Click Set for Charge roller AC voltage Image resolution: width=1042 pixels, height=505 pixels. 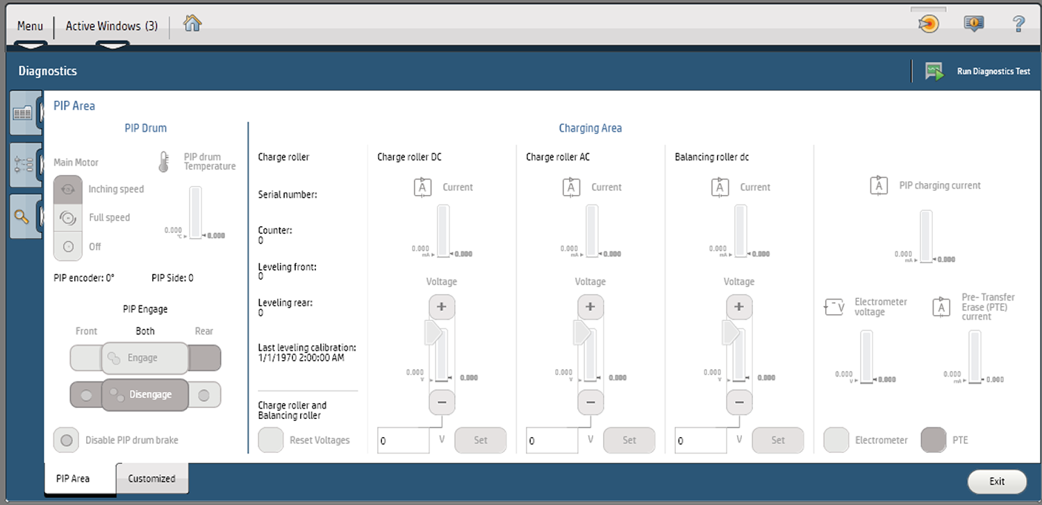click(x=629, y=440)
